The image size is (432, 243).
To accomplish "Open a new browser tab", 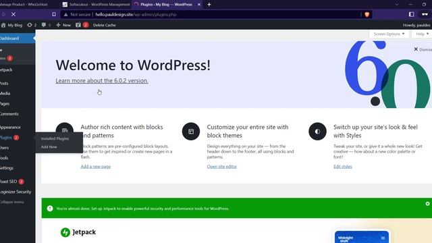I will [209, 5].
